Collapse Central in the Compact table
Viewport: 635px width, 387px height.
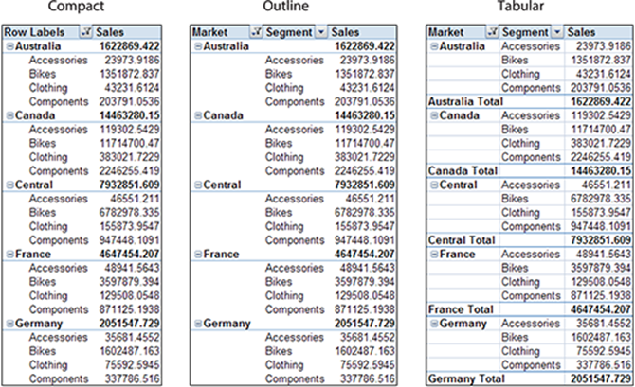(10, 185)
